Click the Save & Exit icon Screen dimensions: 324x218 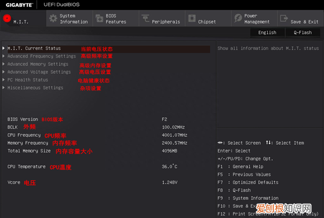coord(284,19)
